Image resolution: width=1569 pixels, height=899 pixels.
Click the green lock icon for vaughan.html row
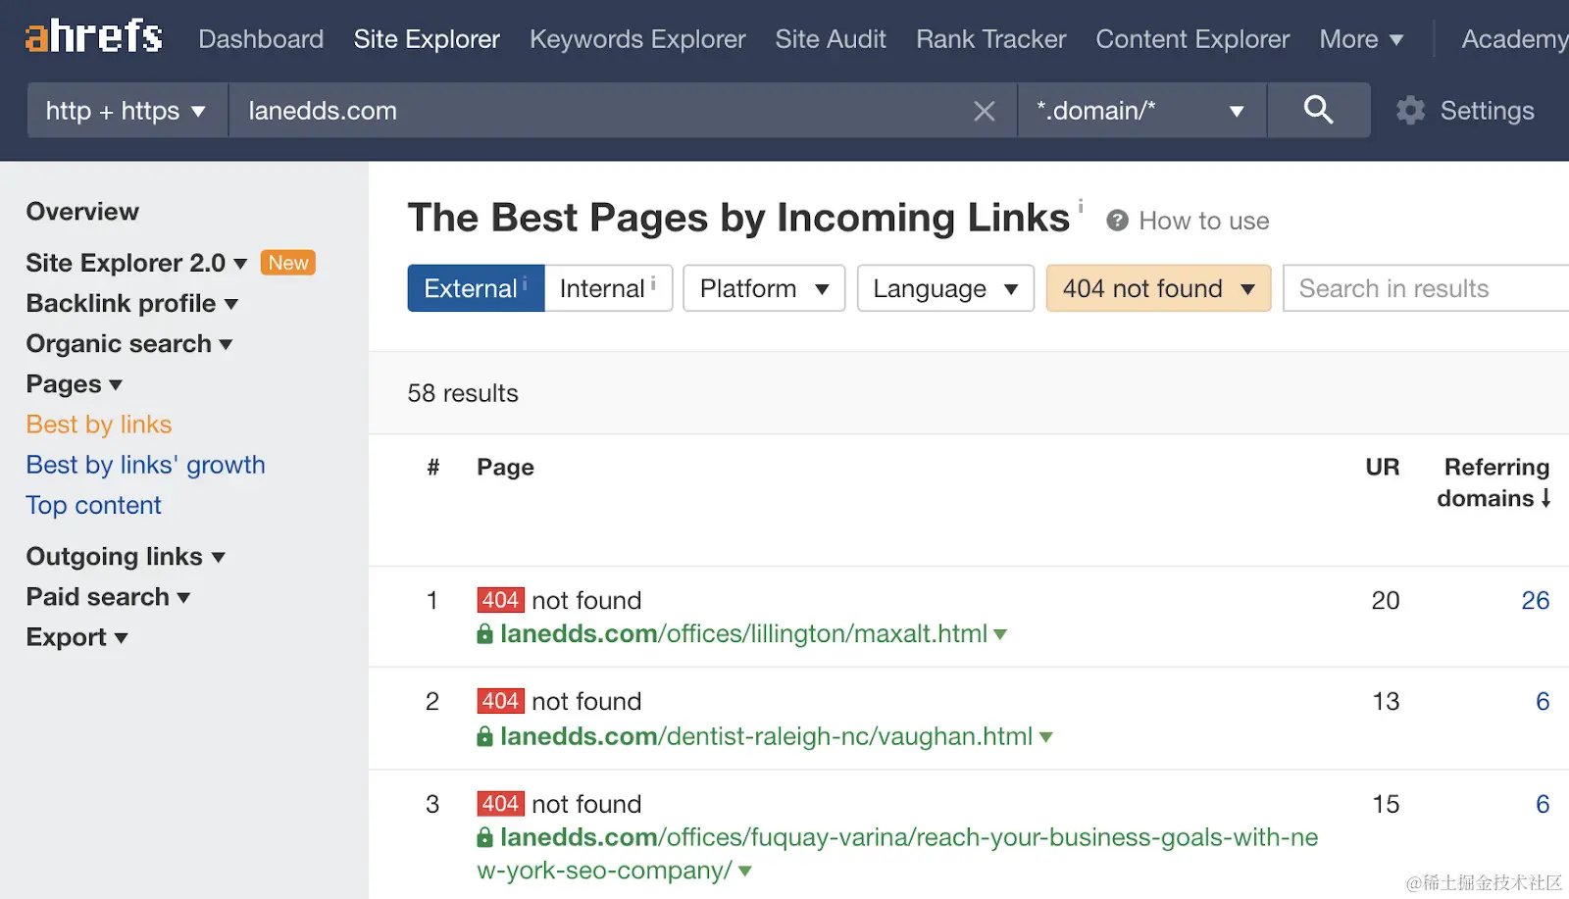point(484,735)
